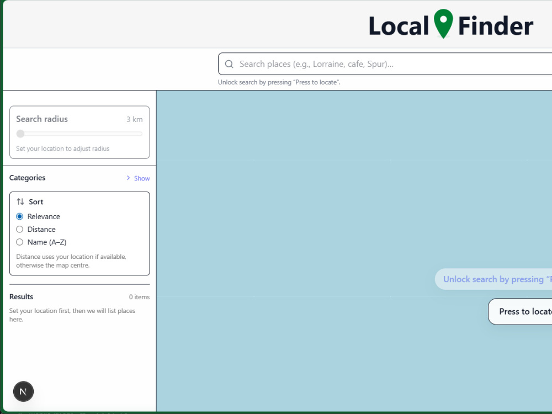Expand Categories with the Show link

pos(142,178)
